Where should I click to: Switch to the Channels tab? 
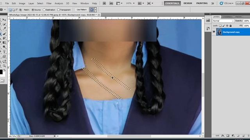pos(227,17)
